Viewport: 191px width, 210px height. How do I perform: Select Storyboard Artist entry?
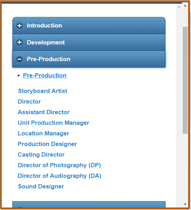[43, 91]
